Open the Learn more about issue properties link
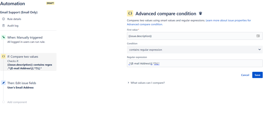 click(228, 20)
